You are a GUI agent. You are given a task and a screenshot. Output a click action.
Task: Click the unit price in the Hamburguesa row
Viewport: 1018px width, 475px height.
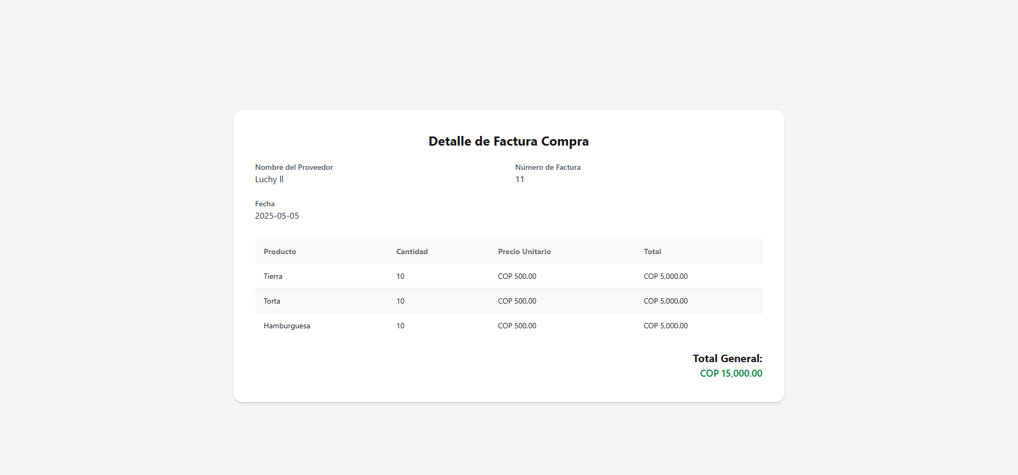(517, 326)
